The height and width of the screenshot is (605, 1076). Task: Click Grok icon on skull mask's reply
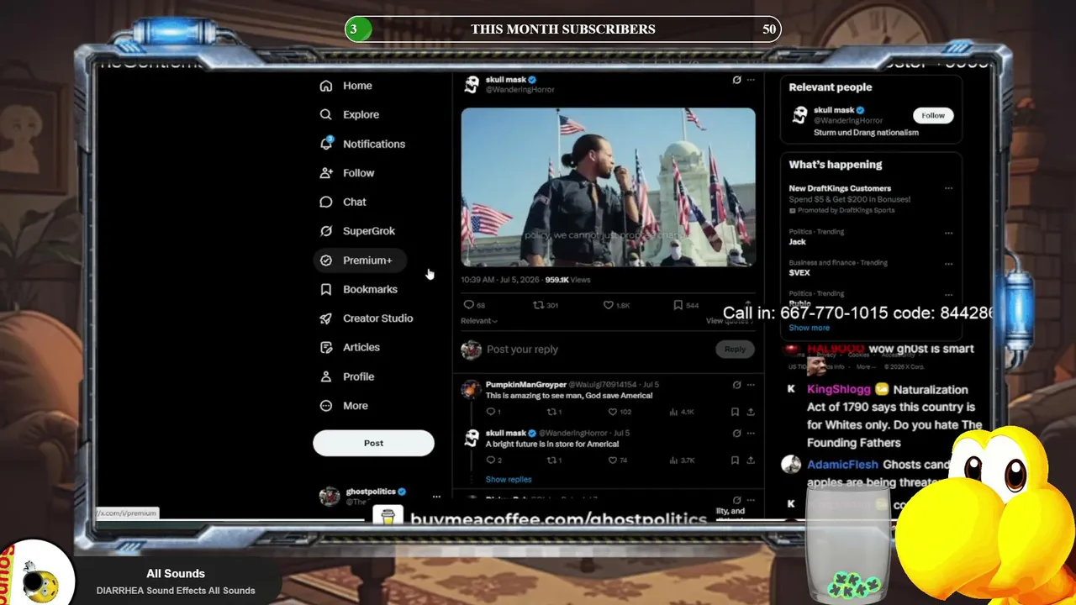[x=736, y=434]
